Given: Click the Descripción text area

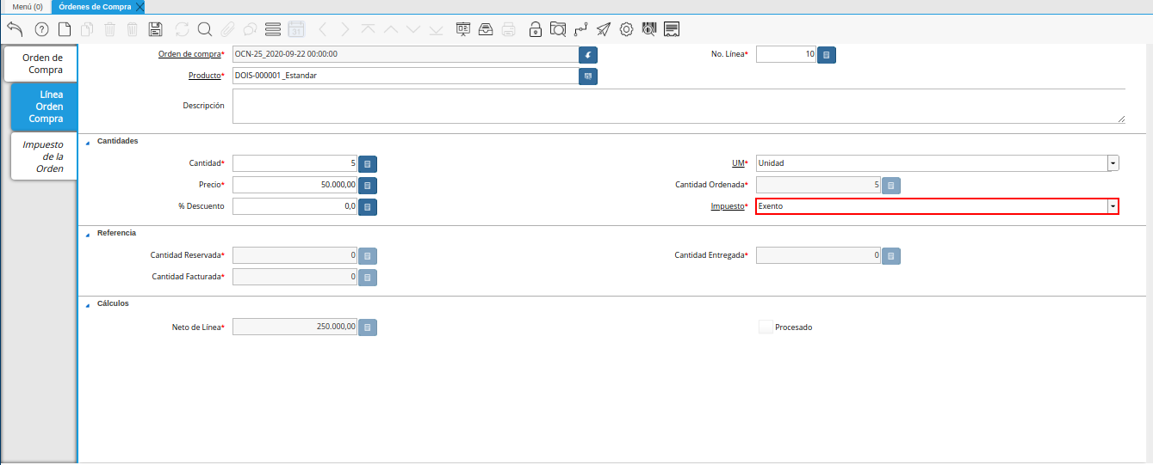Looking at the screenshot, I should (x=679, y=106).
